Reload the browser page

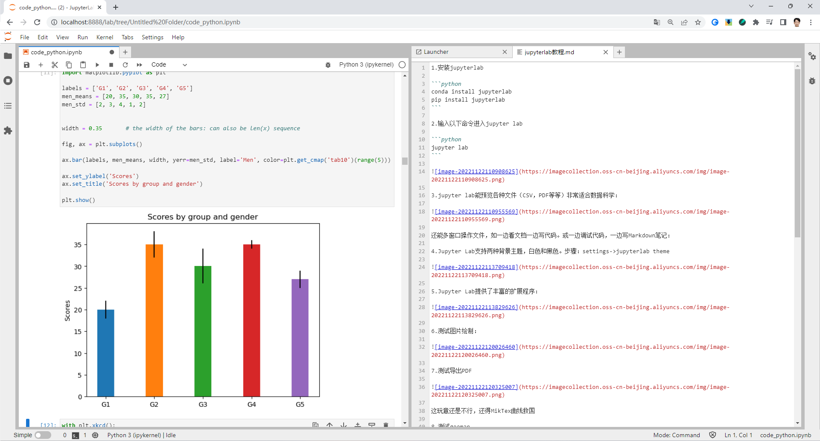click(x=37, y=22)
